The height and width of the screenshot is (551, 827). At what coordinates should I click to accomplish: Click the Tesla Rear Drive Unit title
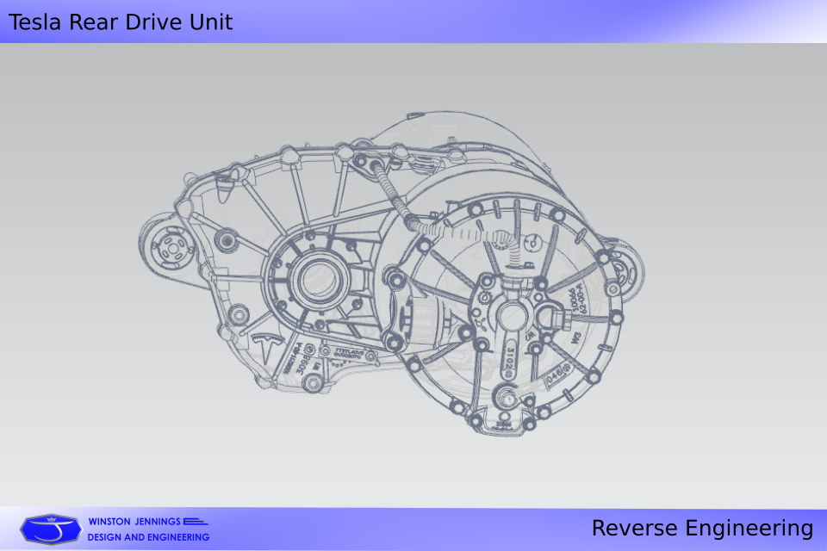[x=121, y=22]
